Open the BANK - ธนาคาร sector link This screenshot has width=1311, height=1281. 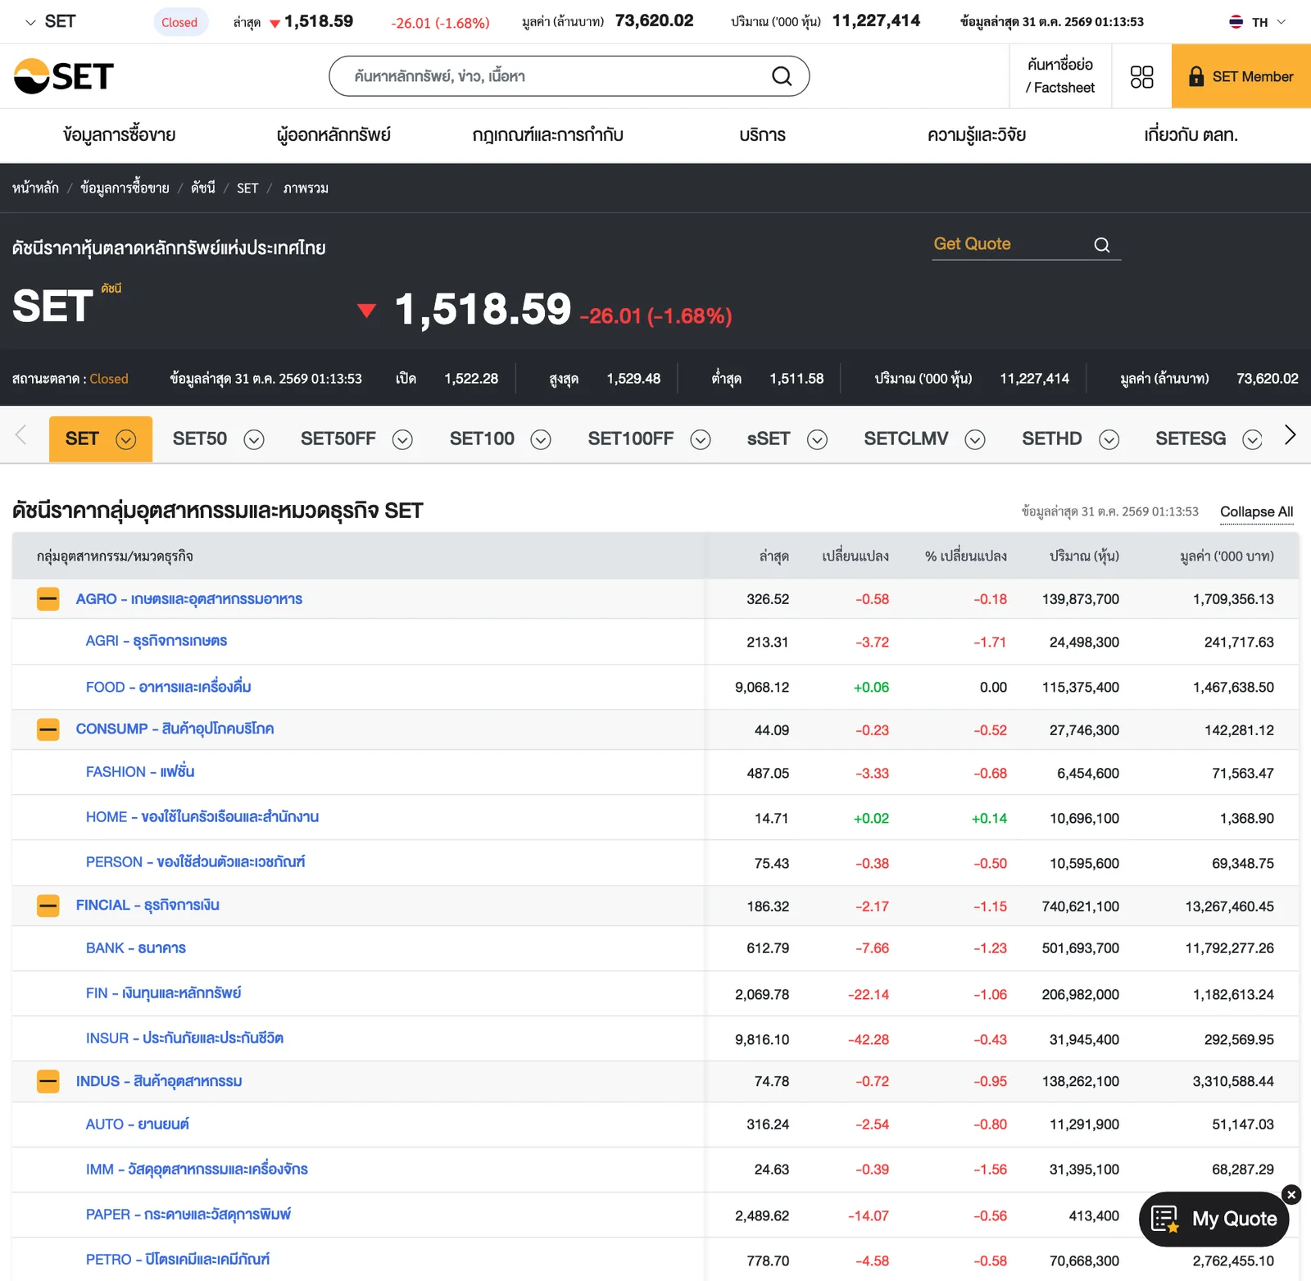pyautogui.click(x=136, y=948)
